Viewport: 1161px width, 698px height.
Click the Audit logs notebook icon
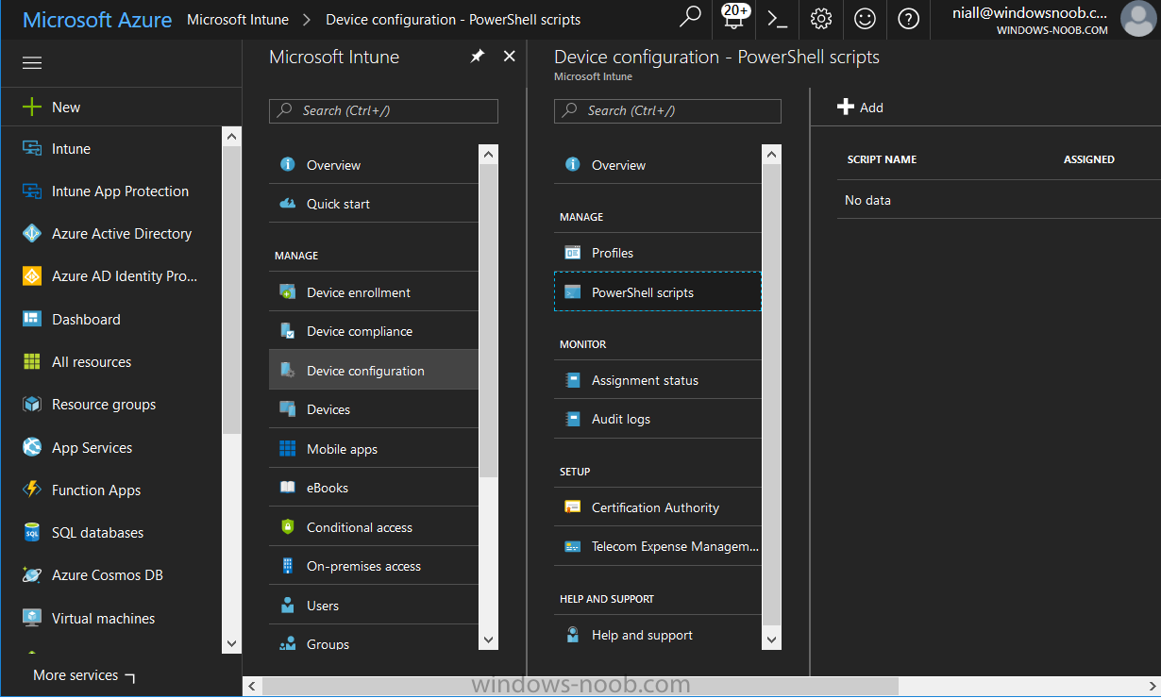573,419
